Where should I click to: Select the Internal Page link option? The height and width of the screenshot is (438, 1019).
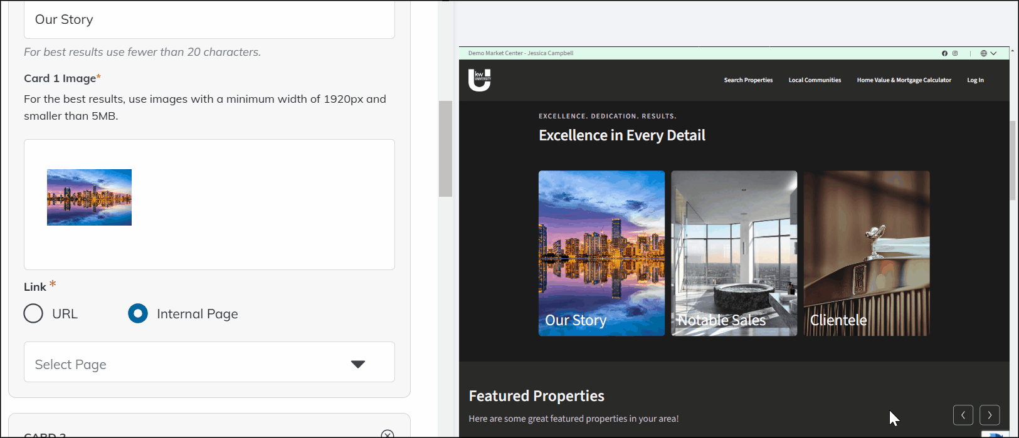(138, 313)
